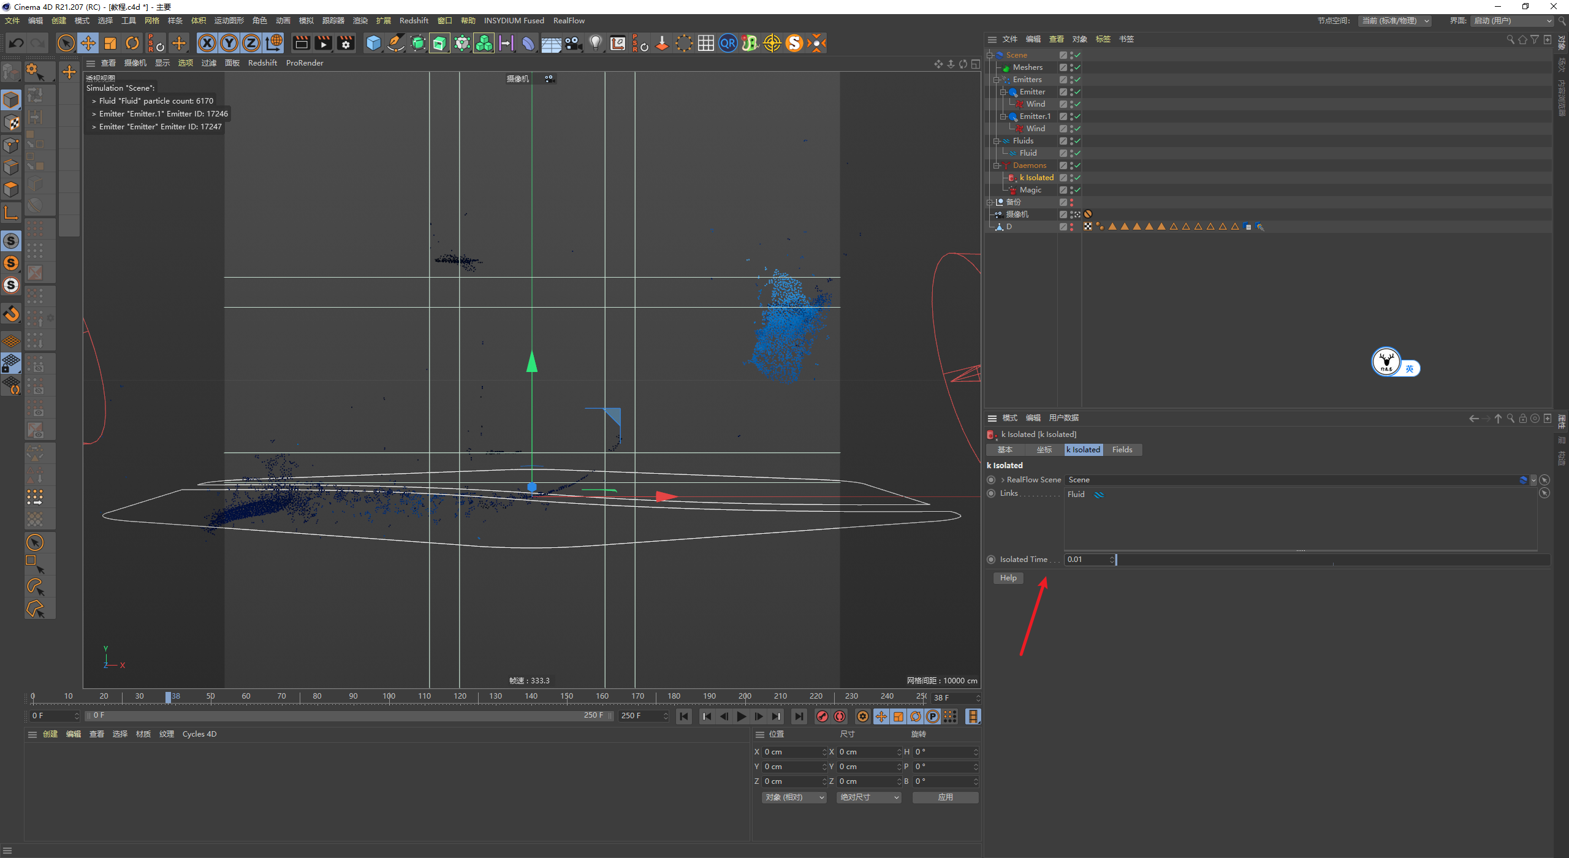Add a Cube primitive object
The height and width of the screenshot is (858, 1569).
pyautogui.click(x=373, y=43)
